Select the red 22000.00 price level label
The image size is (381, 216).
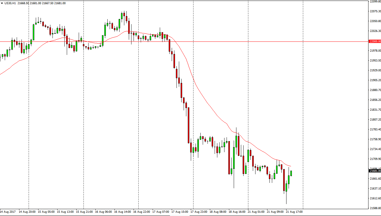pyautogui.click(x=375, y=41)
